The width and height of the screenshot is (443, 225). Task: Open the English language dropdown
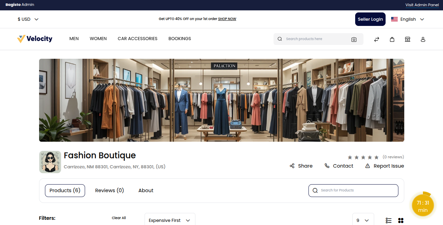point(408,19)
